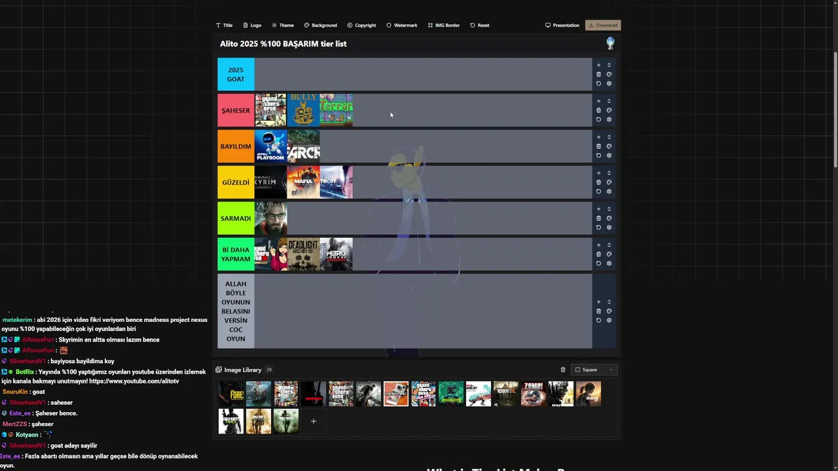
Task: Click the trash icon on the GÜZELDİ row
Action: (598, 182)
